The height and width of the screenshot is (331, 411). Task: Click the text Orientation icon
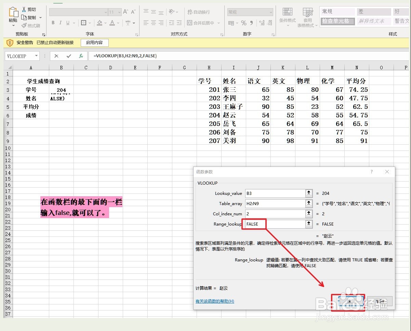pyautogui.click(x=171, y=12)
